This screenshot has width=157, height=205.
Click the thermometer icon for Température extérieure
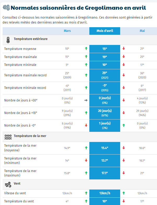pyautogui.click(x=8, y=40)
